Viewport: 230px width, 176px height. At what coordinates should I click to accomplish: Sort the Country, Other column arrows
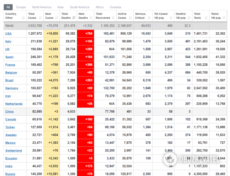23,18
